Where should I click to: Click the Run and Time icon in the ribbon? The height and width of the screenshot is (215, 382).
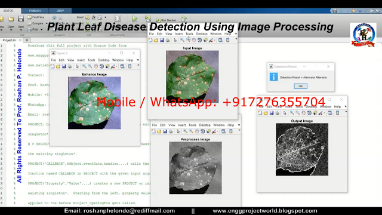(184, 19)
